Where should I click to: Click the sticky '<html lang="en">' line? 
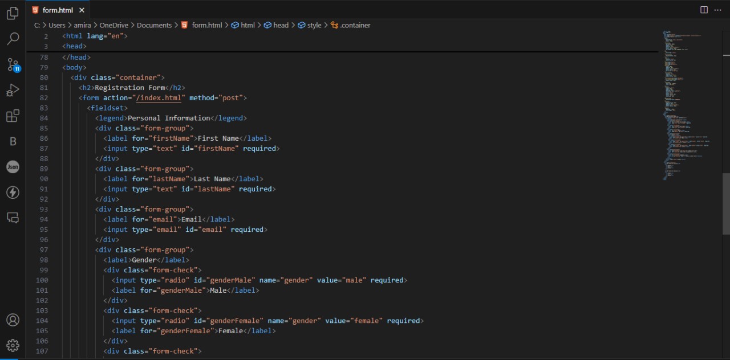click(x=95, y=36)
